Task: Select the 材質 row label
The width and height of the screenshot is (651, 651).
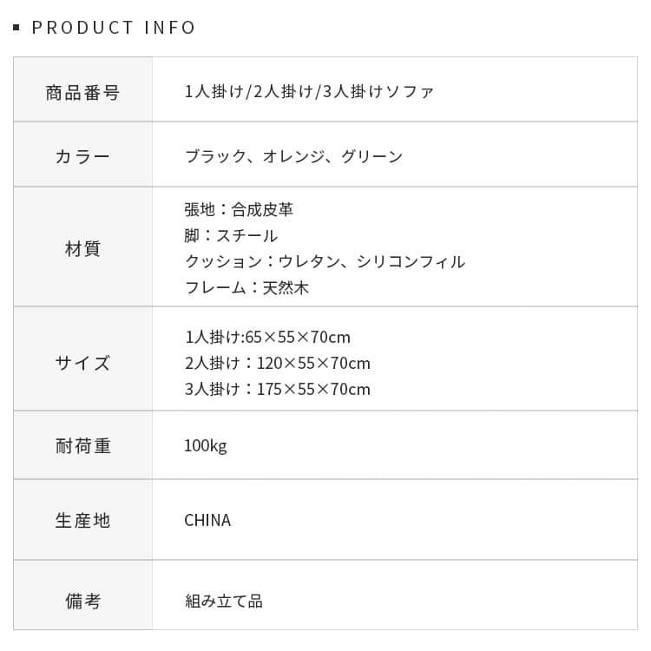Action: tap(82, 249)
